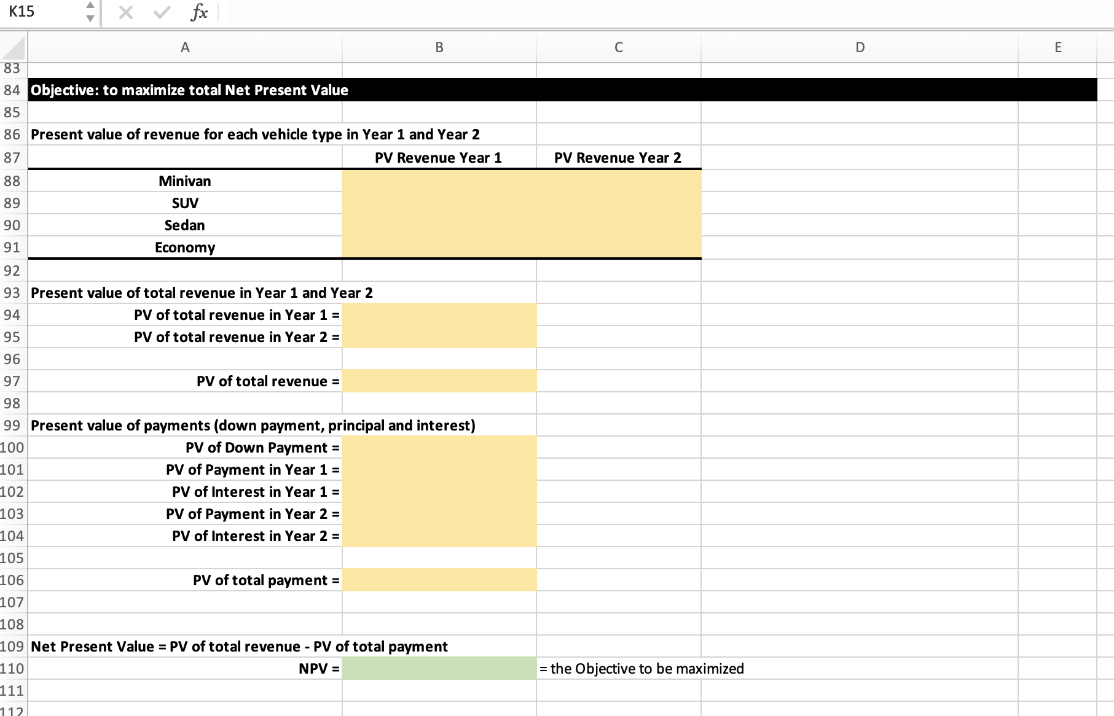
Task: Click 'PV of total payment =' label
Action: 266,580
